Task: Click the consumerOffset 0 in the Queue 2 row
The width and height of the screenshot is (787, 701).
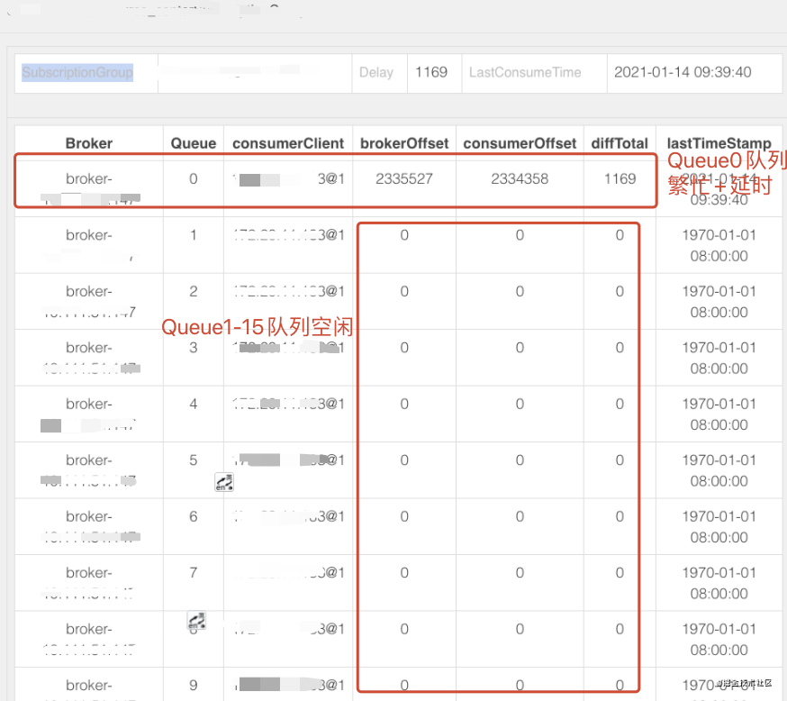Action: [x=520, y=291]
